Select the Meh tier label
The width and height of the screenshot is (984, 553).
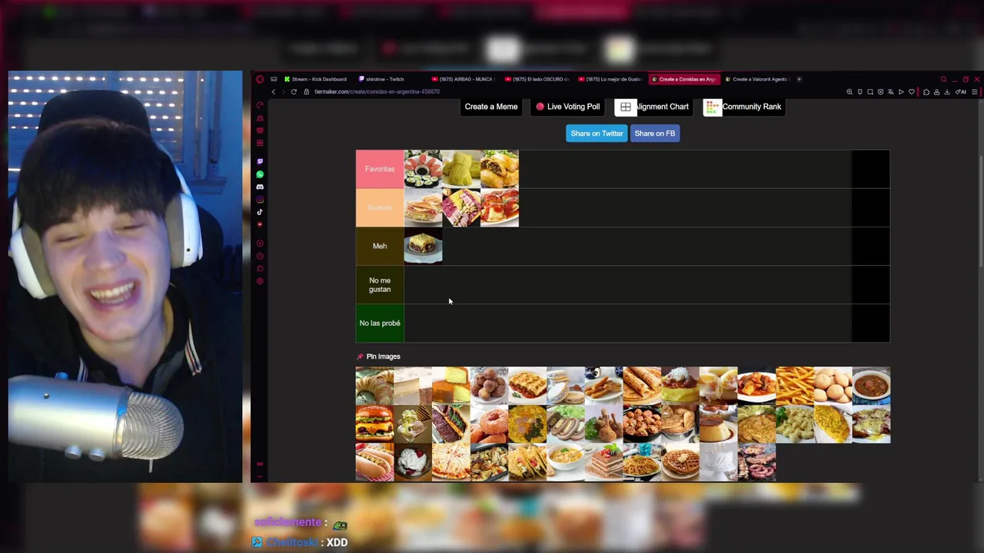pyautogui.click(x=380, y=246)
